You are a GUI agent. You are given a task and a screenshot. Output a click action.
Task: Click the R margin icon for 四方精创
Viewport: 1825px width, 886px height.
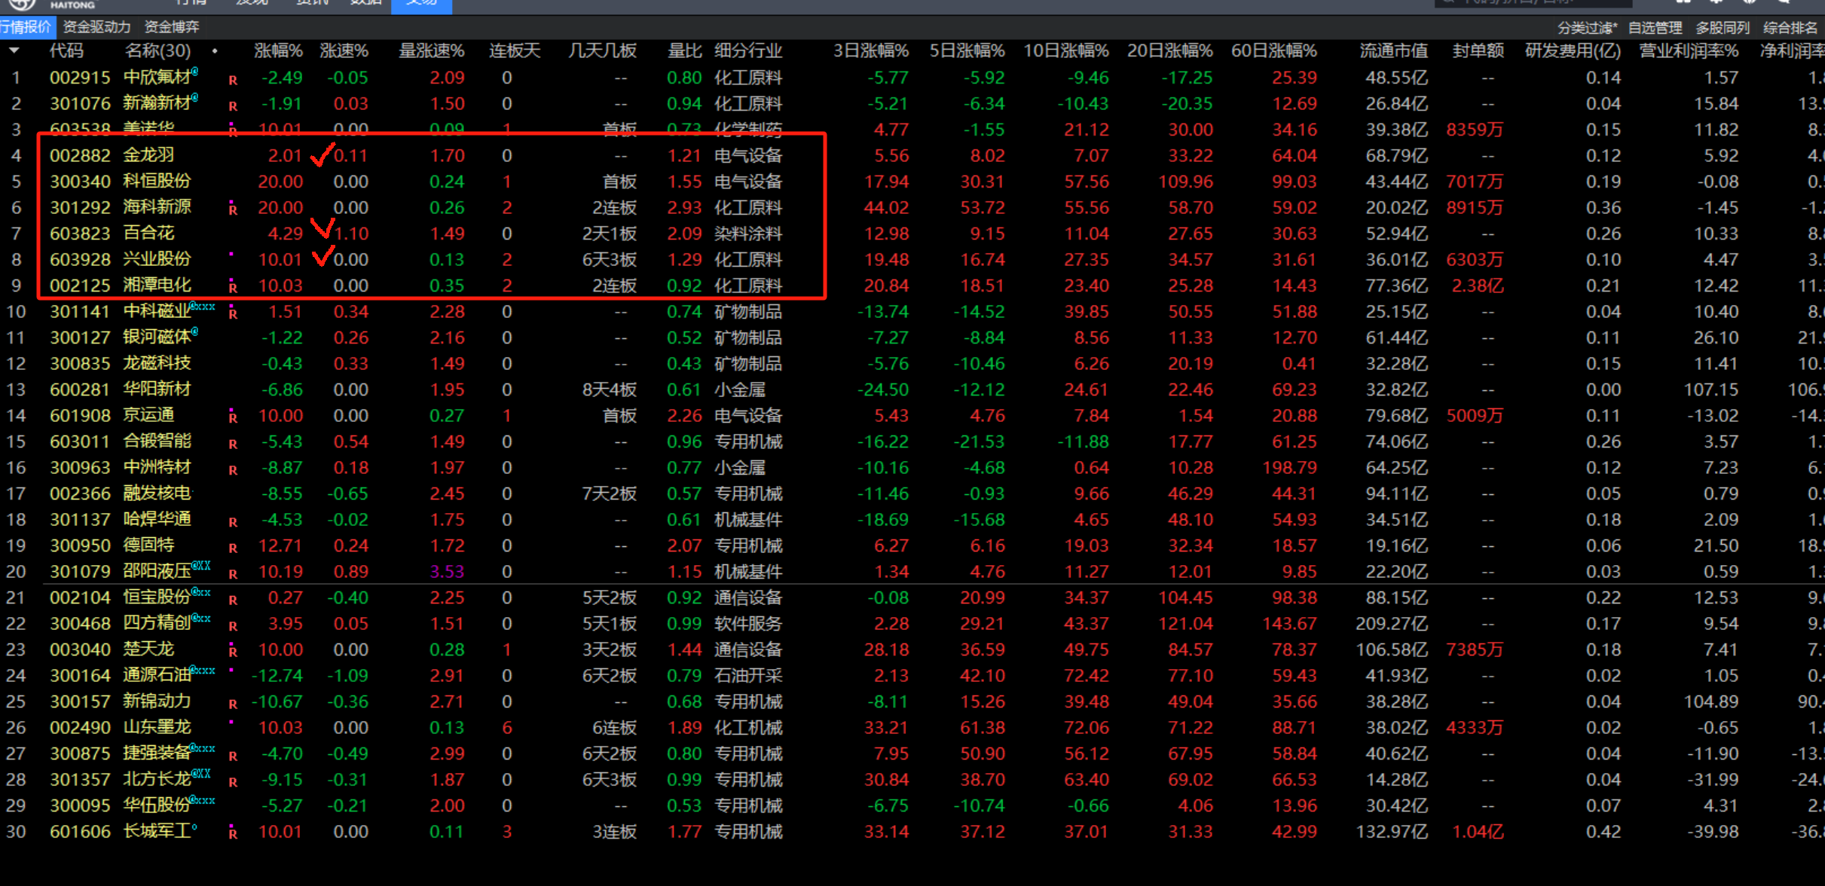coord(233,626)
